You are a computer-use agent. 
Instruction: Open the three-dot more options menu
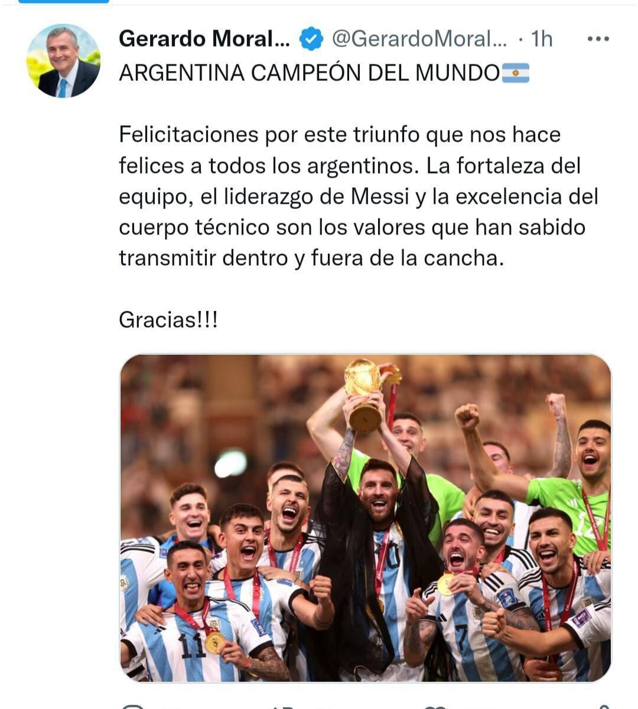[598, 39]
